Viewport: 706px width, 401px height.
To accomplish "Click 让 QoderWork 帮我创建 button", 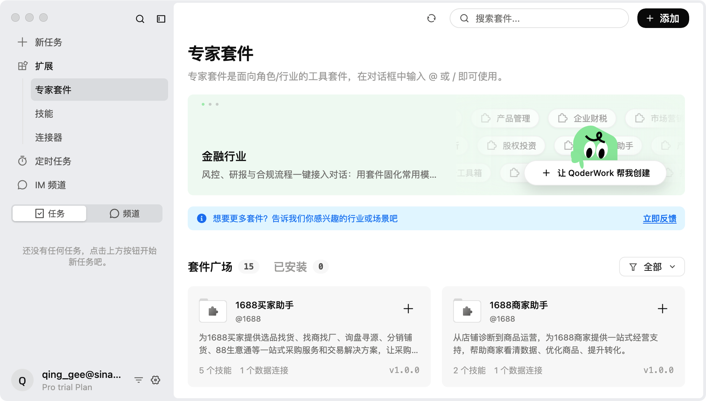I will [x=595, y=173].
